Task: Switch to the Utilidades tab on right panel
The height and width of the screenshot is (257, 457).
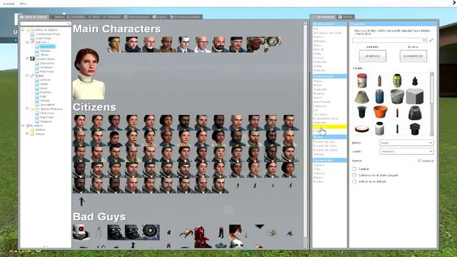Action: pyautogui.click(x=346, y=17)
